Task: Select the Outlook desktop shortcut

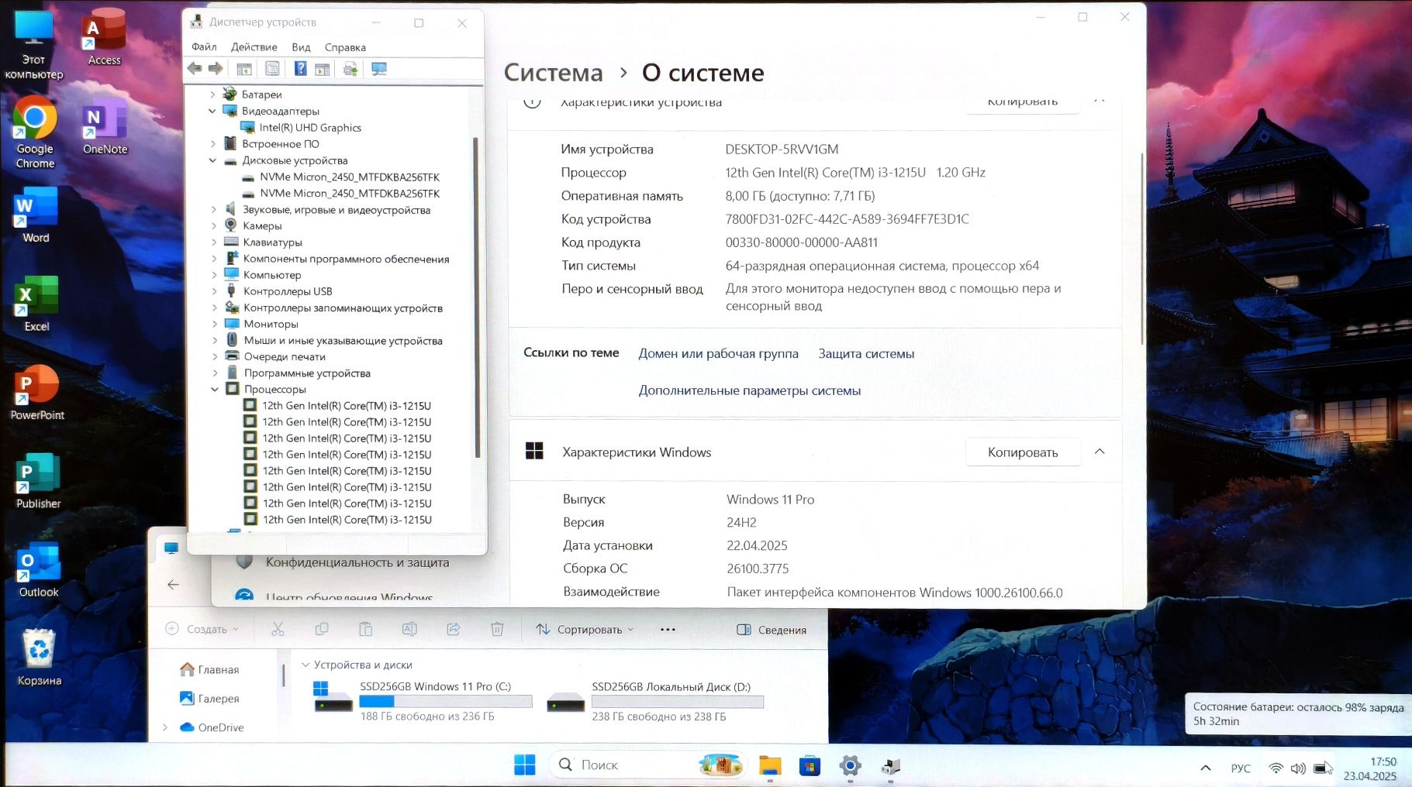Action: point(39,570)
